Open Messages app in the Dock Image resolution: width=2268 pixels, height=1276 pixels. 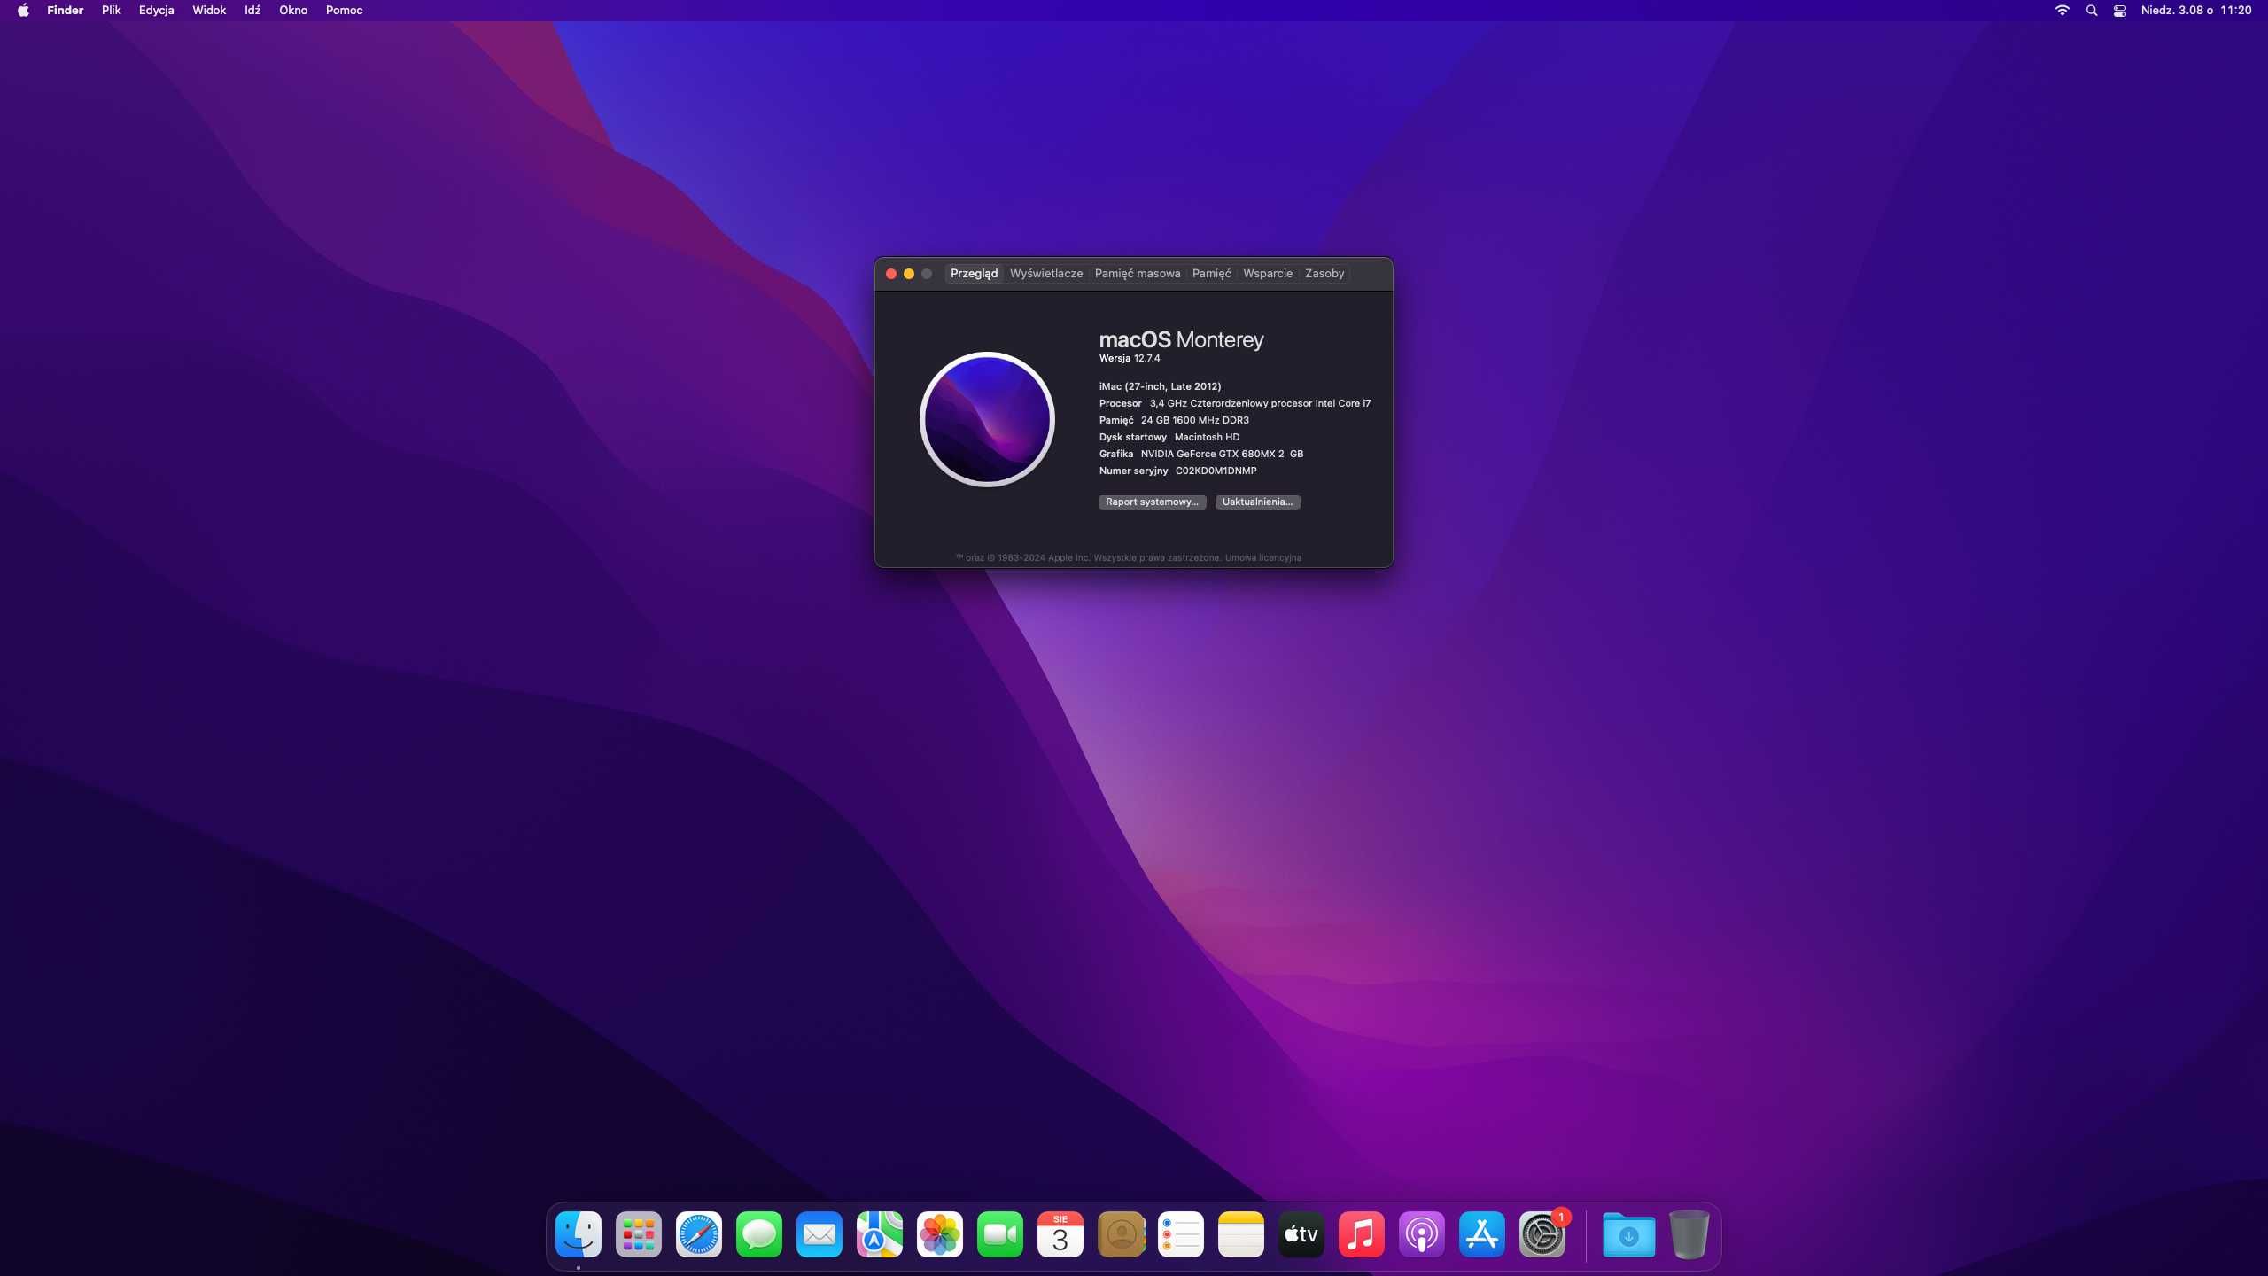(x=759, y=1234)
